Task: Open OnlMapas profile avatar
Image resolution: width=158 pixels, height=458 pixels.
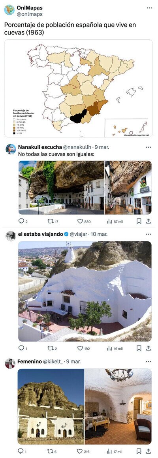Action: [9, 10]
